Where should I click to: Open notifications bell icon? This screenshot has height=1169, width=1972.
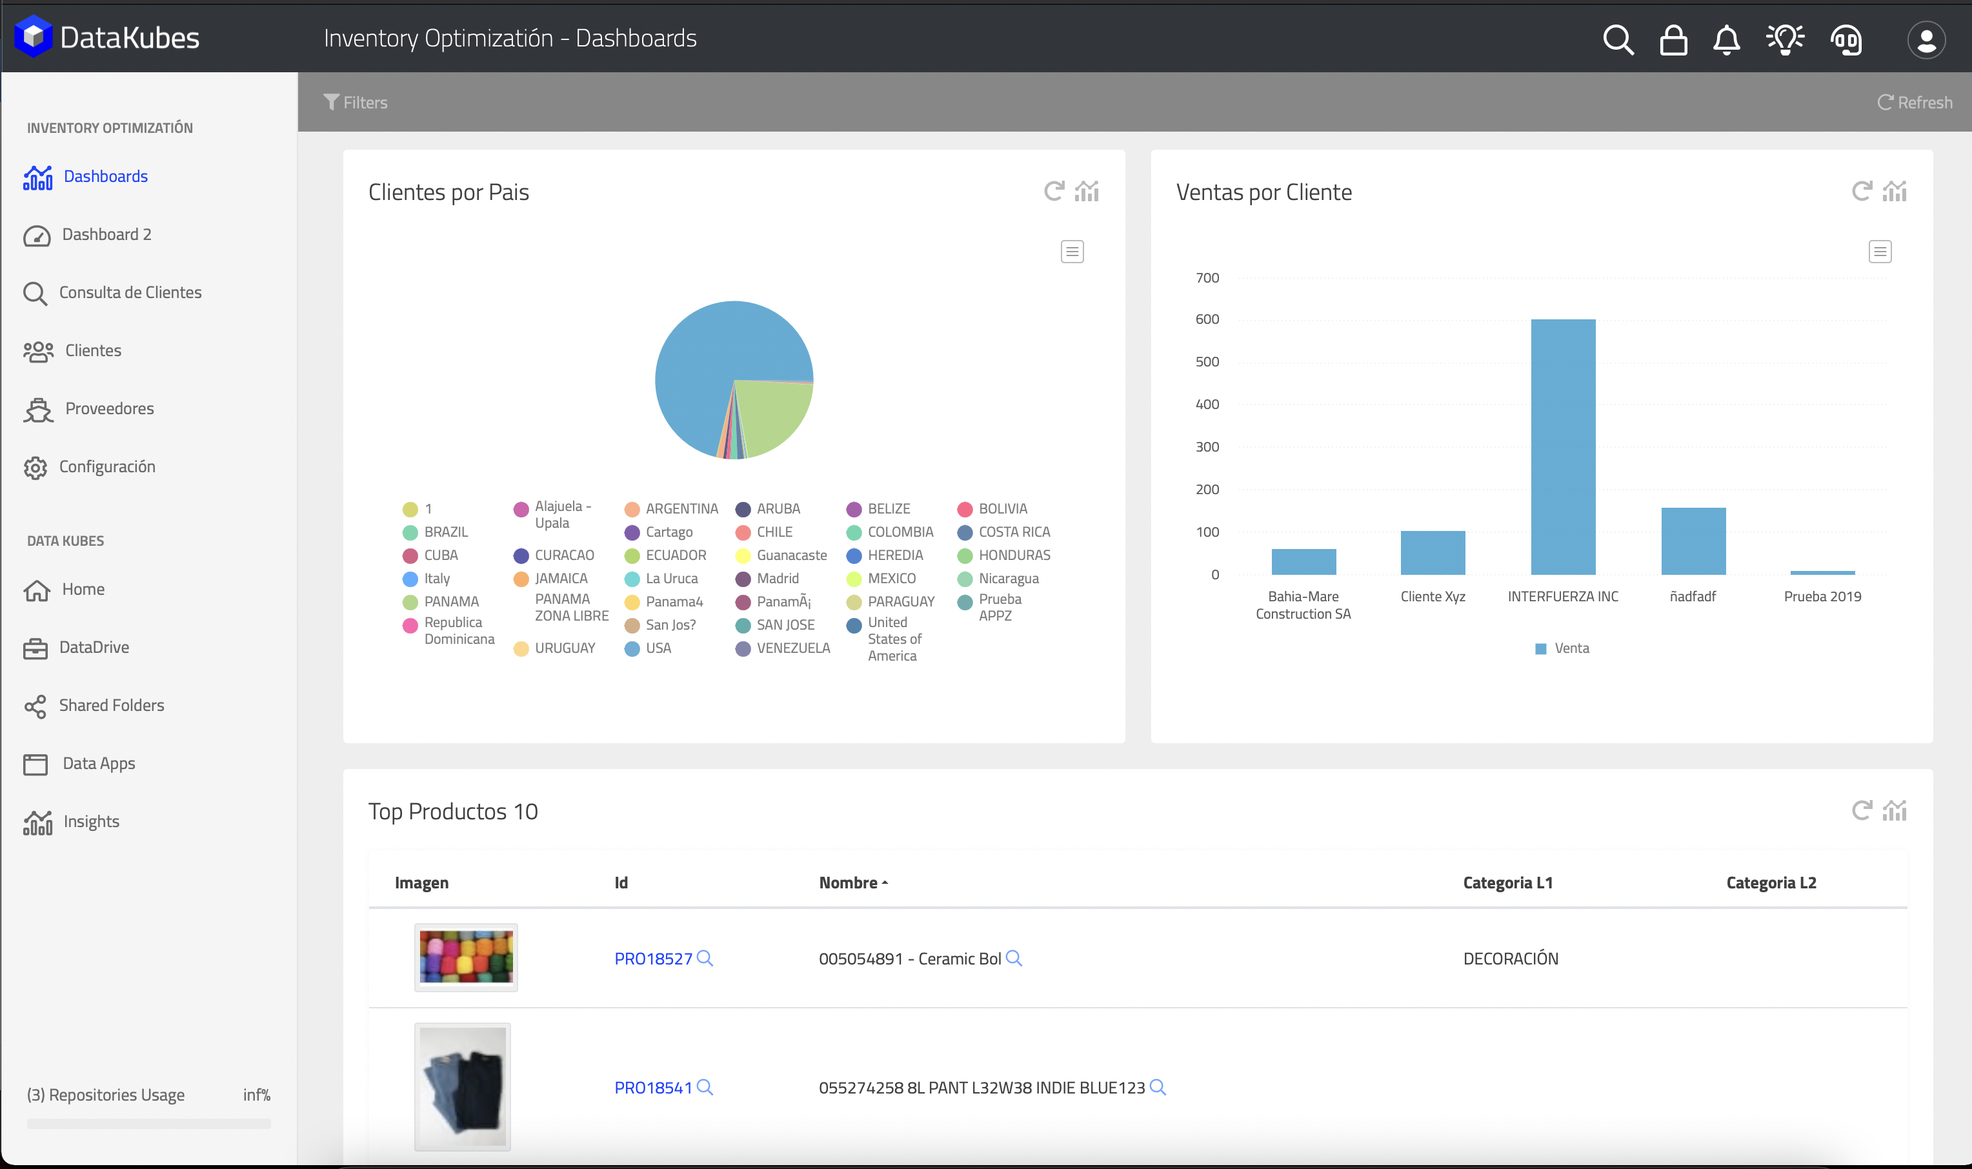pyautogui.click(x=1726, y=39)
